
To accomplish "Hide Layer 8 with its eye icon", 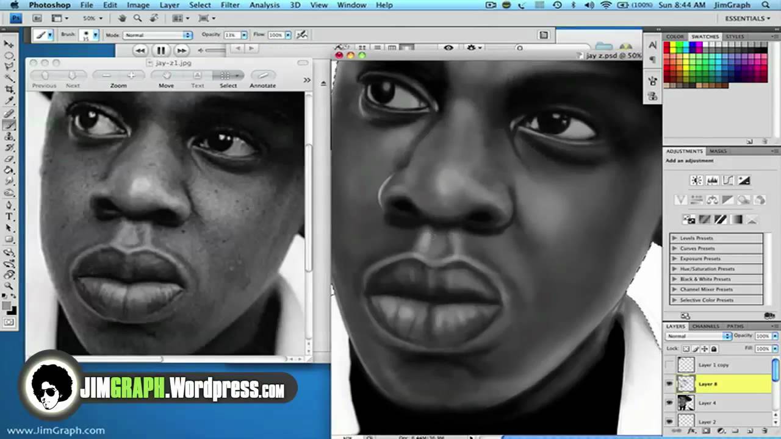I will click(670, 384).
